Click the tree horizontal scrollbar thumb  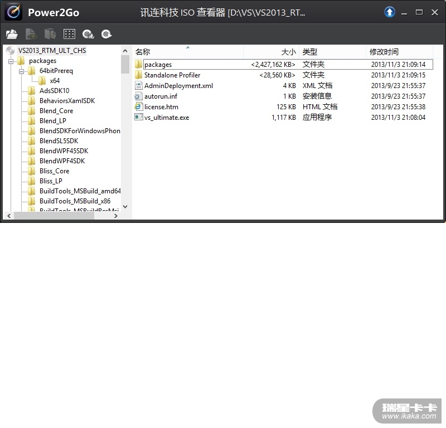54,216
